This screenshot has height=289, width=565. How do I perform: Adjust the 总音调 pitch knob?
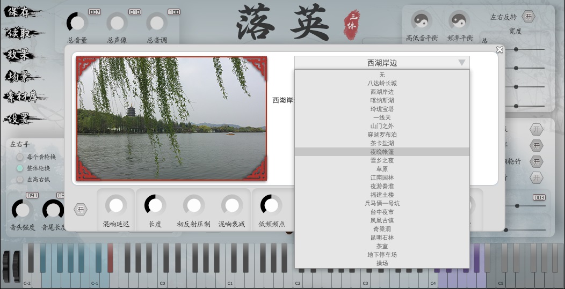tap(157, 23)
